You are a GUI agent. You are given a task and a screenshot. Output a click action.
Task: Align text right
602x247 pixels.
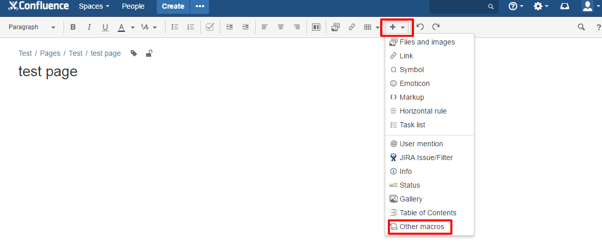[x=297, y=27]
